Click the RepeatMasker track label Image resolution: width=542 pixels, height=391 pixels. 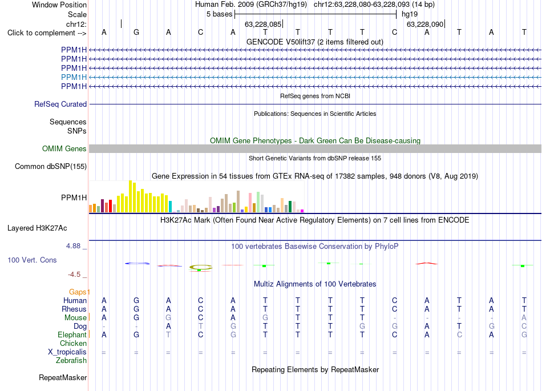tap(63, 377)
